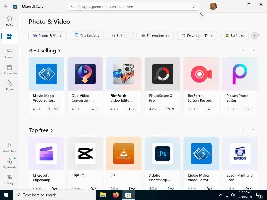Click the search magnifier icon
This screenshot has width=267, height=200.
(195, 7)
